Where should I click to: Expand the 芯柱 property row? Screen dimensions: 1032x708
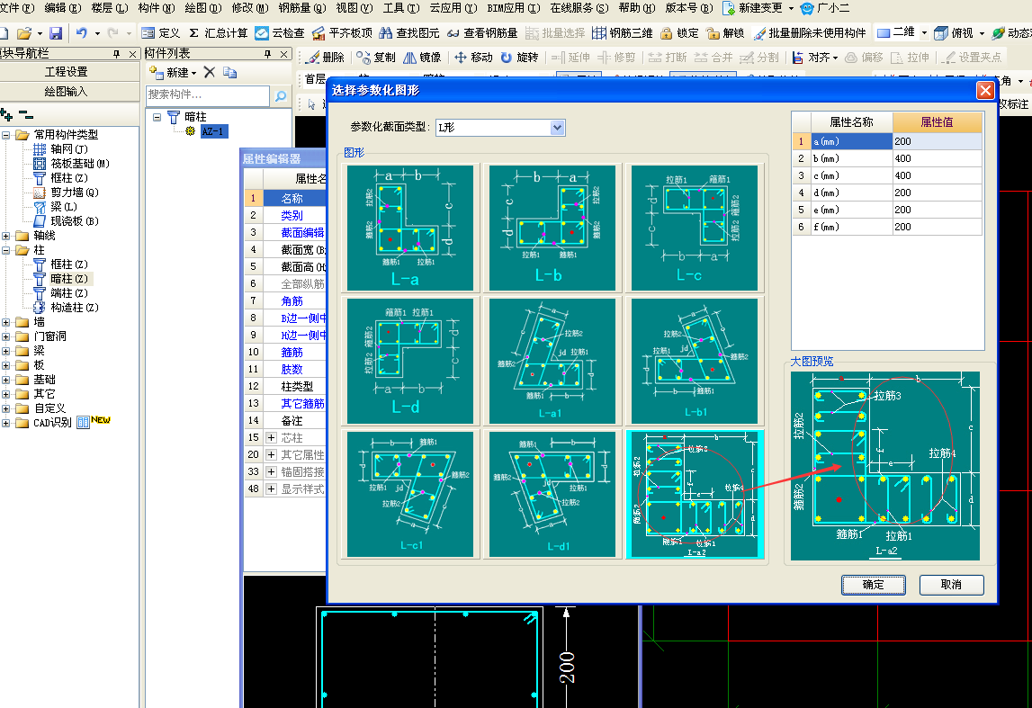[271, 437]
